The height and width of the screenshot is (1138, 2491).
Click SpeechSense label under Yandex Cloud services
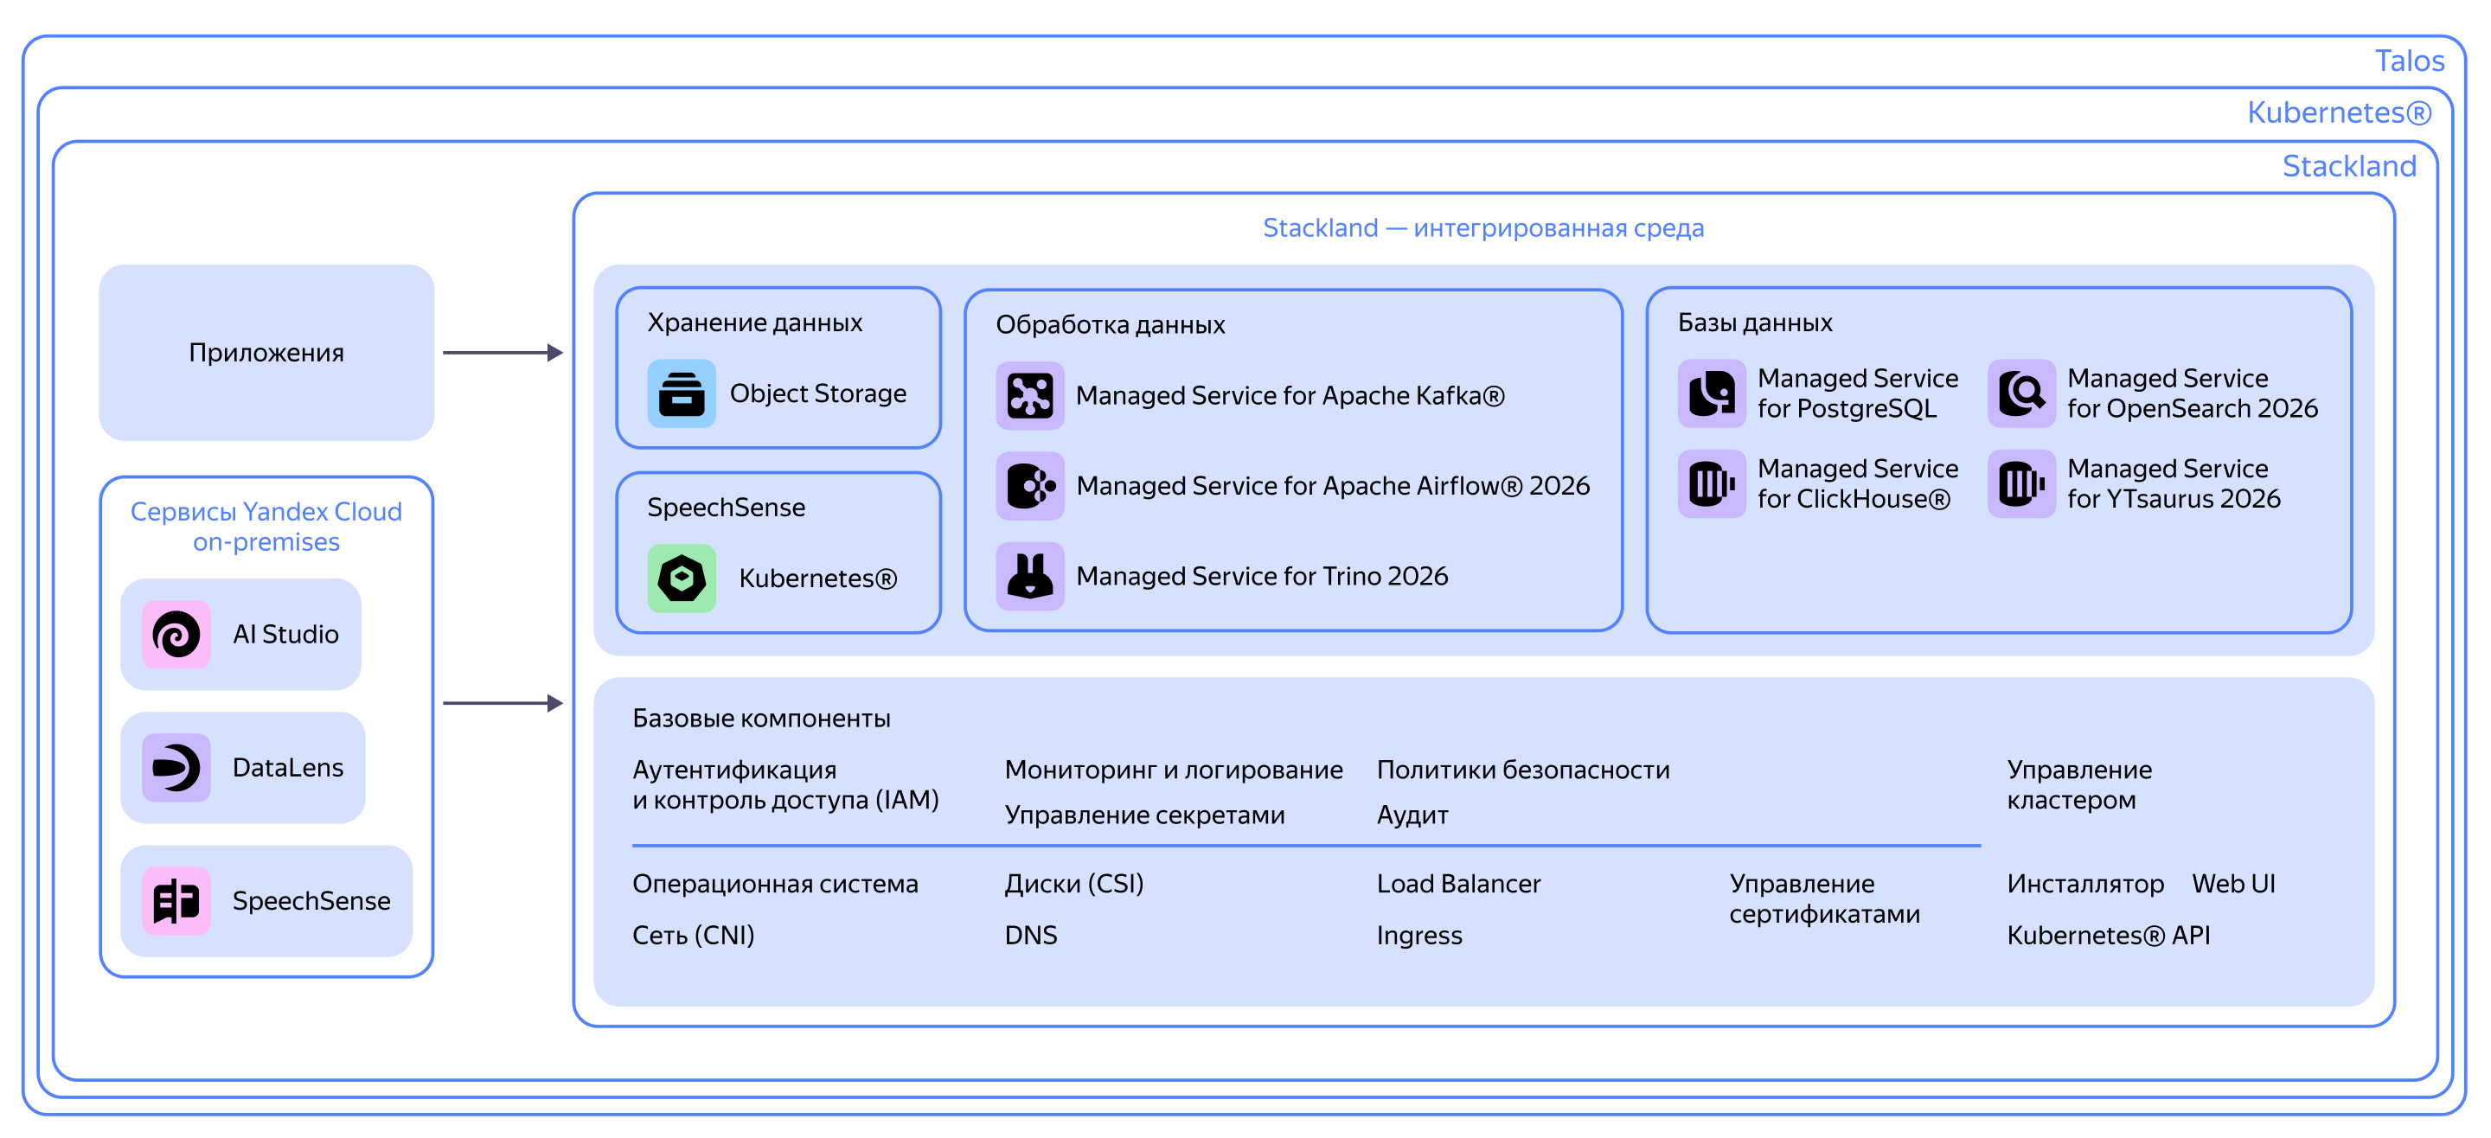coord(311,901)
